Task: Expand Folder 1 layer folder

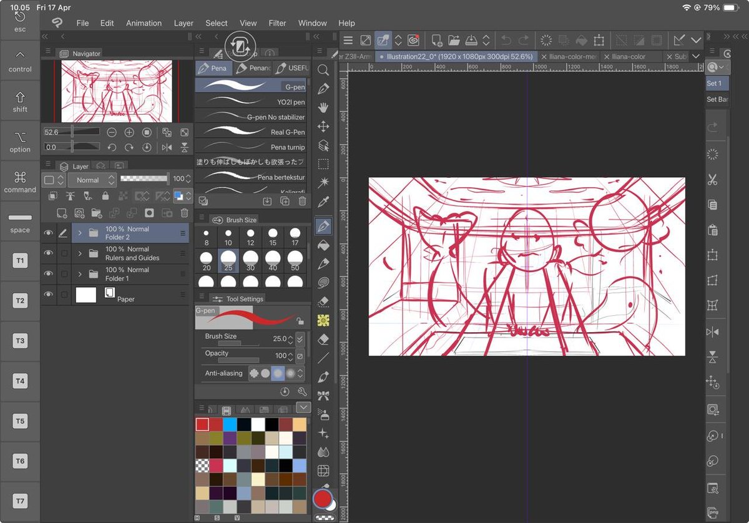Action: pos(81,274)
